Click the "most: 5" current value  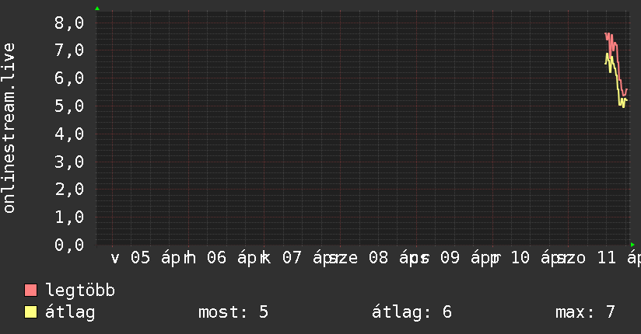tap(233, 312)
